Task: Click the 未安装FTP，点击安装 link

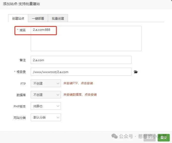Action: [x=78, y=83]
